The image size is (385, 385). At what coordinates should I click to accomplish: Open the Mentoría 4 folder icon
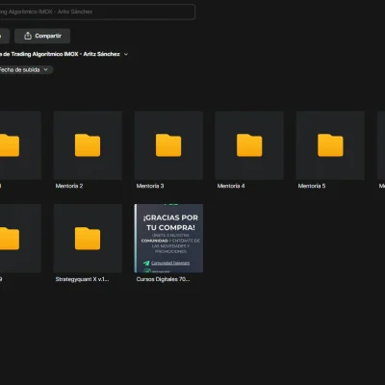(249, 145)
